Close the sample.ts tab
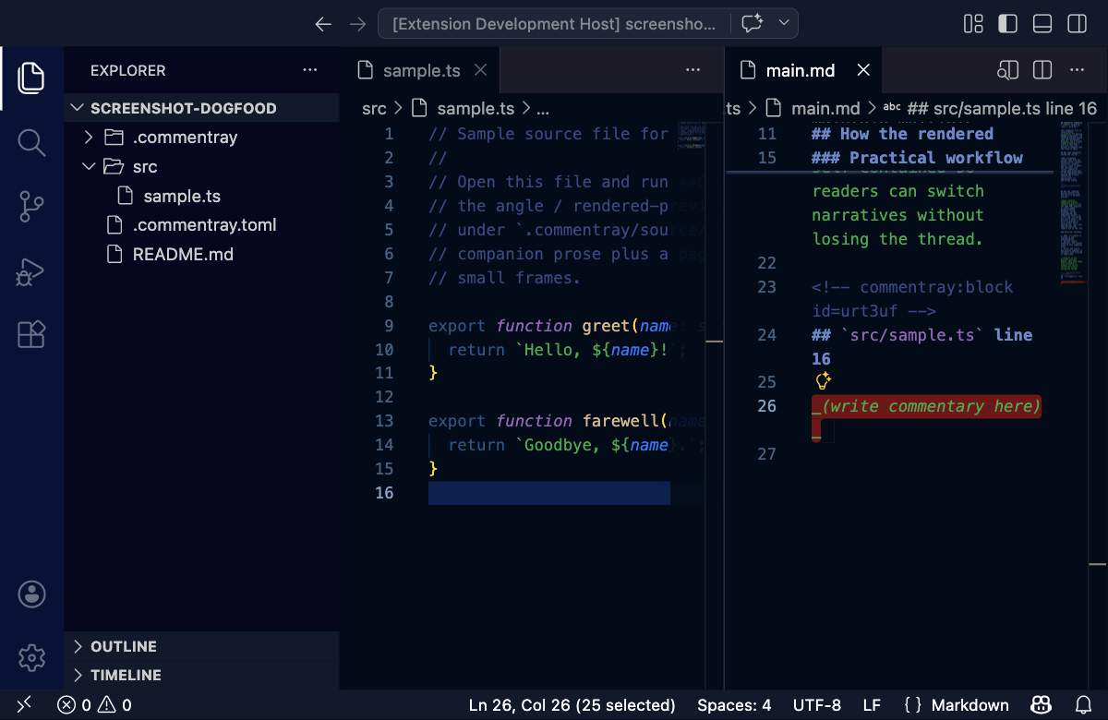The width and height of the screenshot is (1108, 720). 479,70
